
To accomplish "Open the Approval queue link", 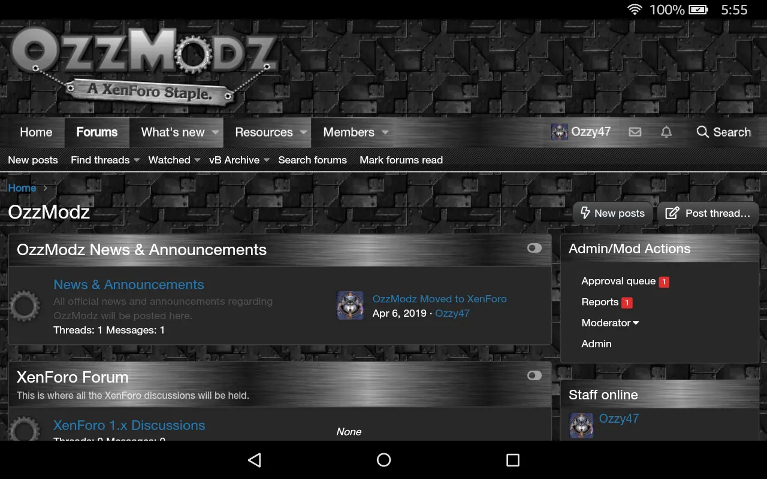I will click(x=618, y=281).
